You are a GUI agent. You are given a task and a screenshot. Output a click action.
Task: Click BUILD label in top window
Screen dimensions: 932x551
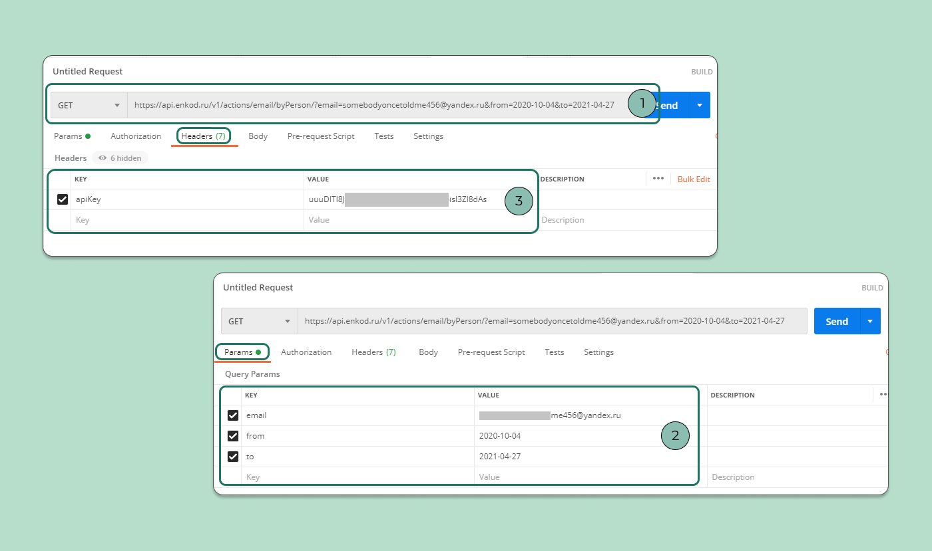tap(702, 72)
